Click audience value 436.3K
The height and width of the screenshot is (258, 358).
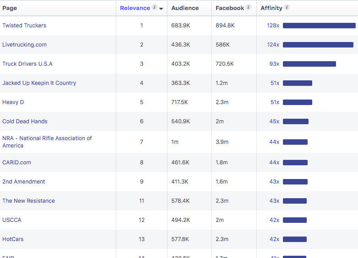[x=180, y=45]
